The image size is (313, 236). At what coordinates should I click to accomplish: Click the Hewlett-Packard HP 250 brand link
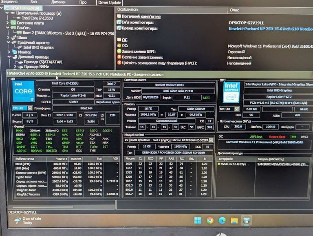click(270, 29)
